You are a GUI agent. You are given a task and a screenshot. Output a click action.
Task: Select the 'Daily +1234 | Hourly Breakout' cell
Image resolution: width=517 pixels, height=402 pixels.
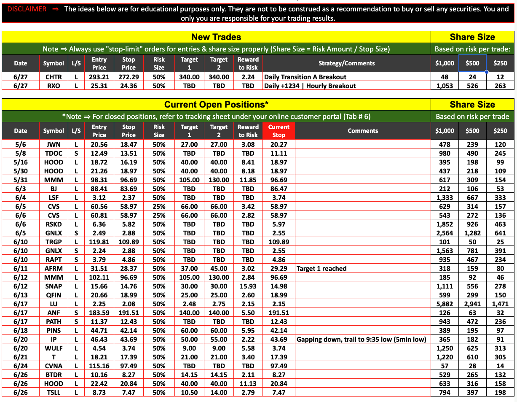click(x=310, y=86)
